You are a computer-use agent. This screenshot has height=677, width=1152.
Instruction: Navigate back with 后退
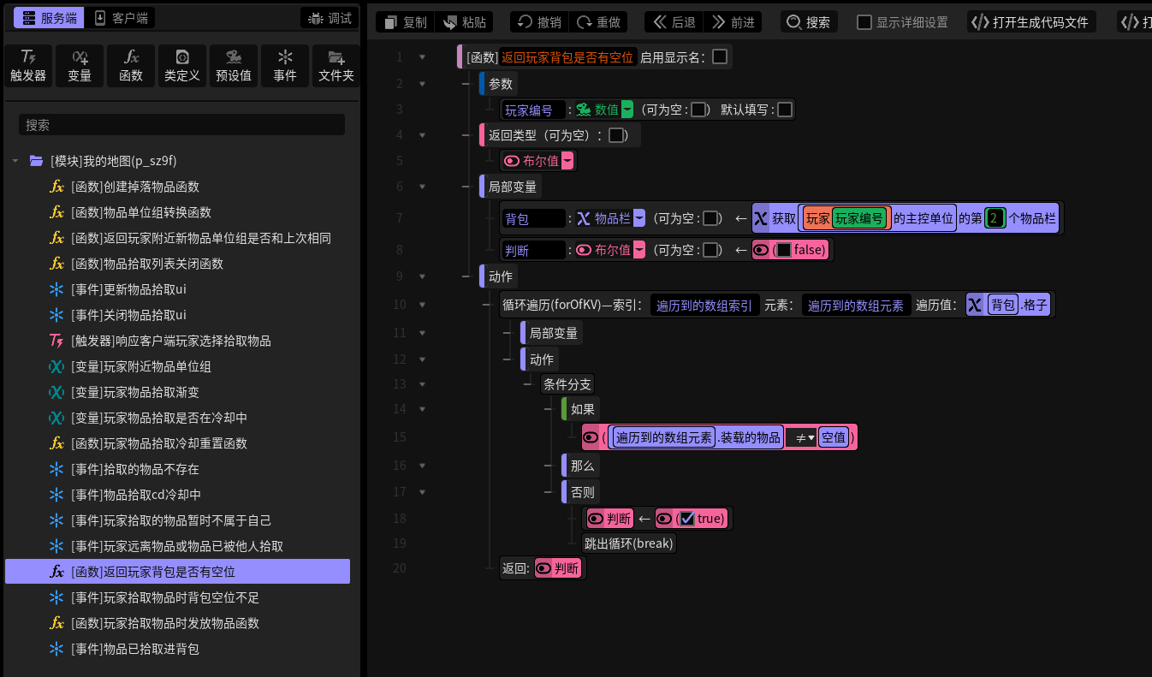pyautogui.click(x=674, y=22)
